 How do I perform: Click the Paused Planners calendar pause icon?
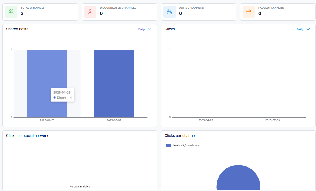249,12
